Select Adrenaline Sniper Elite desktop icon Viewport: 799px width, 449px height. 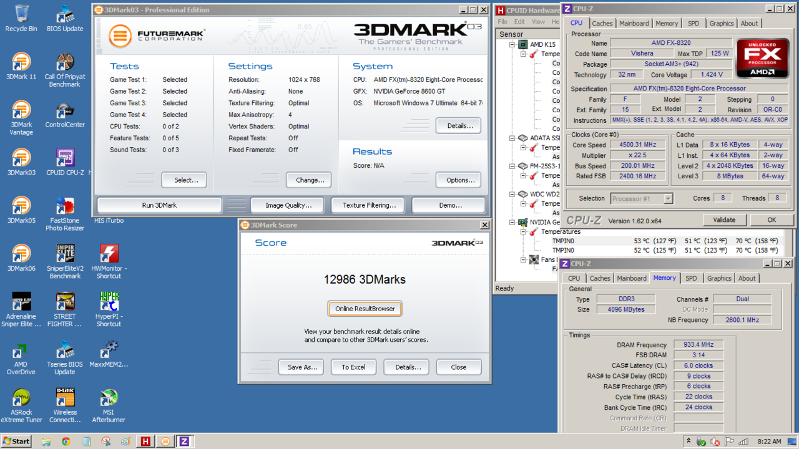coord(21,310)
